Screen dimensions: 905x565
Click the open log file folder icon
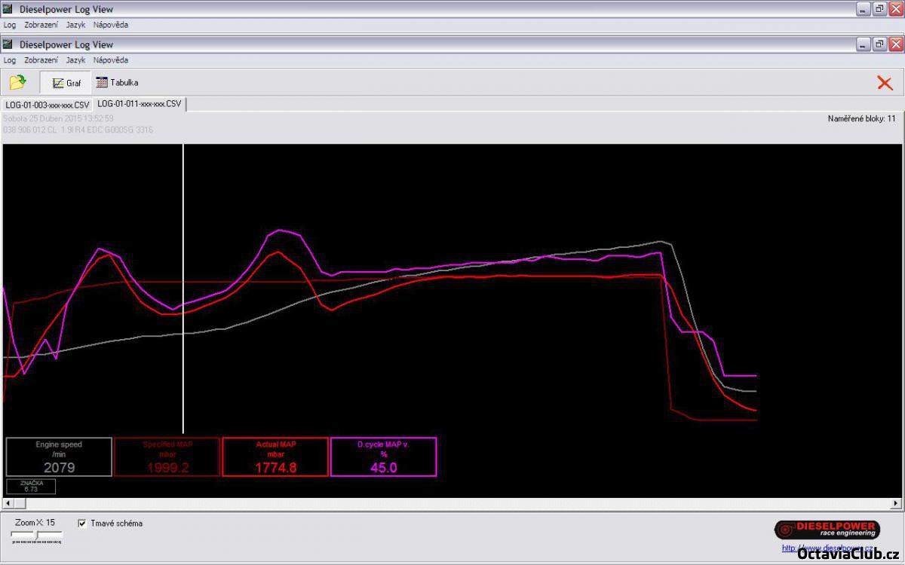[x=17, y=82]
